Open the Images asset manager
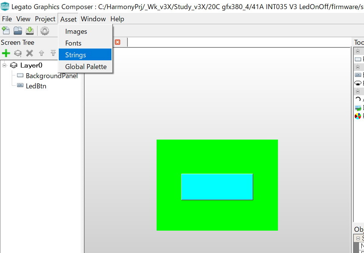This screenshot has height=253, width=364. pyautogui.click(x=76, y=31)
